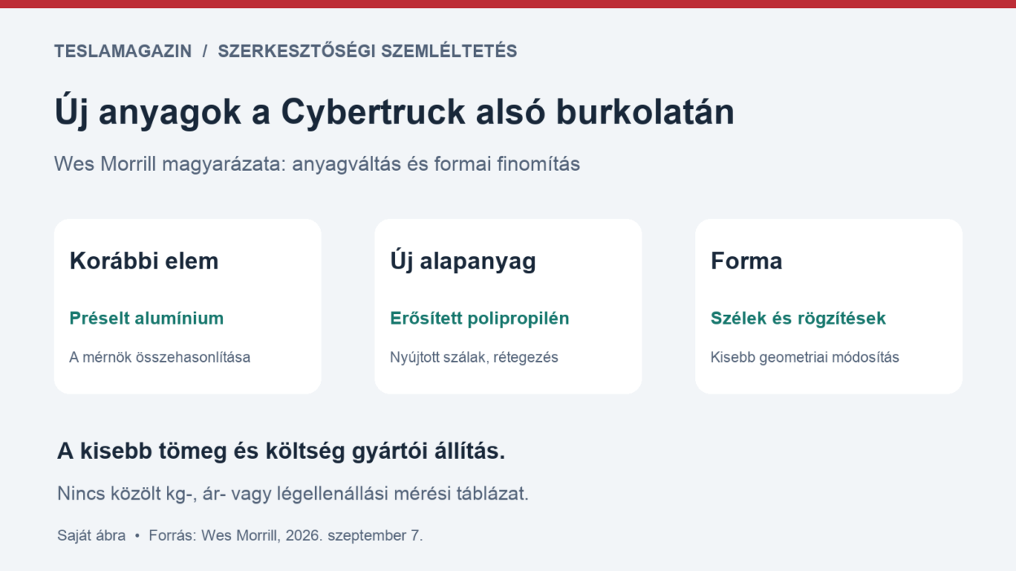Click the 'Új alapanyag' card heading

pyautogui.click(x=463, y=261)
